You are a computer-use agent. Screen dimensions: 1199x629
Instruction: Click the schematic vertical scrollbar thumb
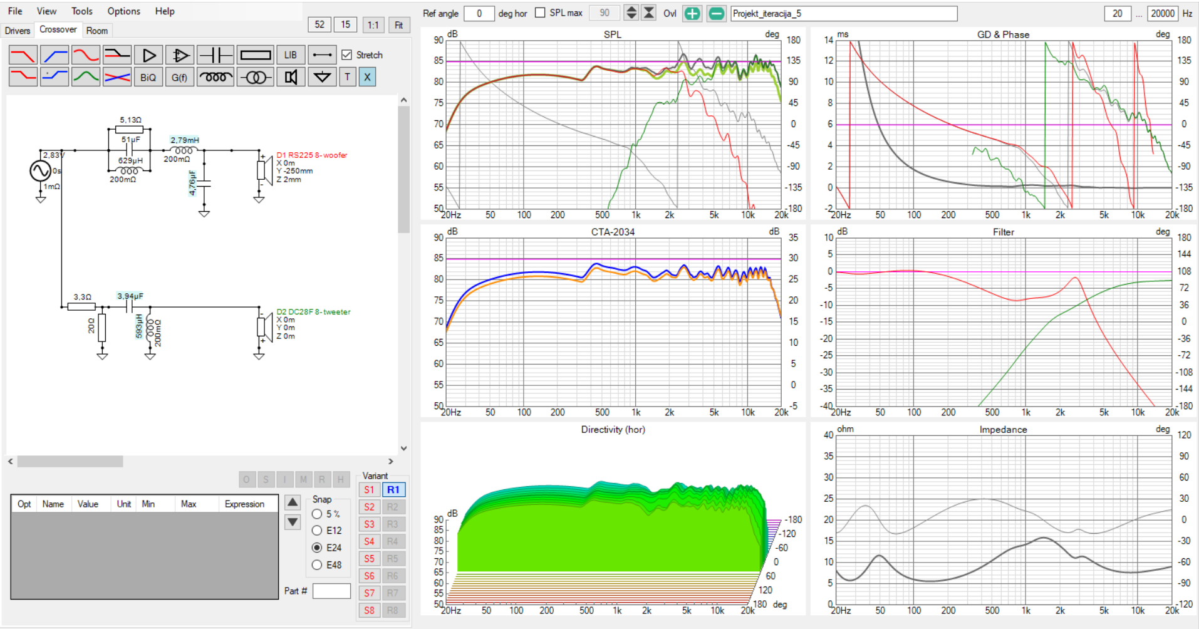point(403,169)
